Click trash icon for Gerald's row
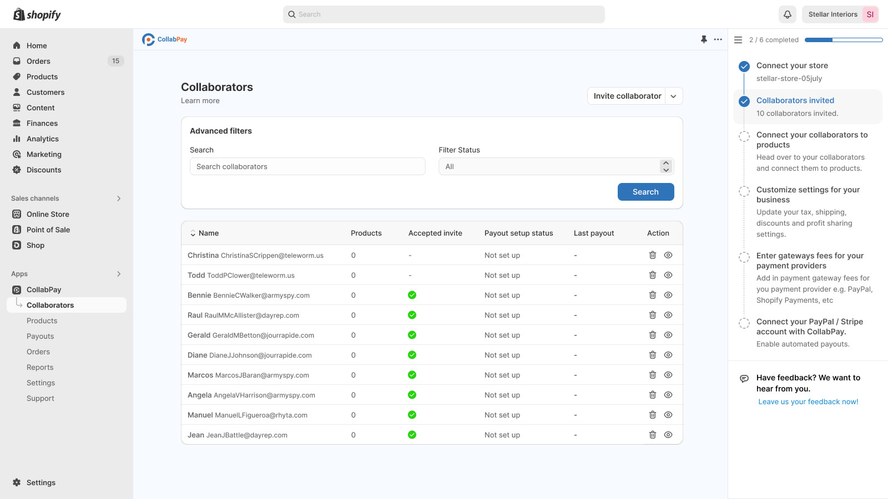 point(653,335)
